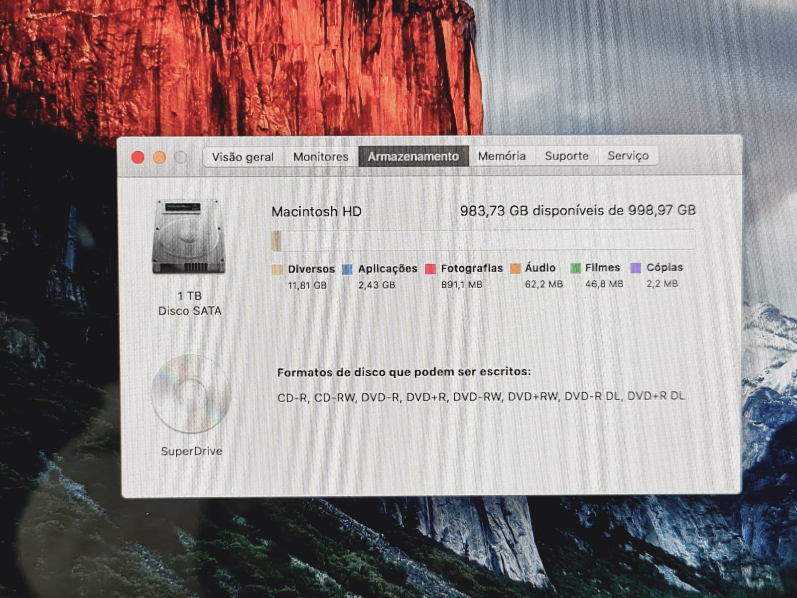Screen dimensions: 797x598
Task: Click the SuperDrive disc icon
Action: pyautogui.click(x=191, y=394)
